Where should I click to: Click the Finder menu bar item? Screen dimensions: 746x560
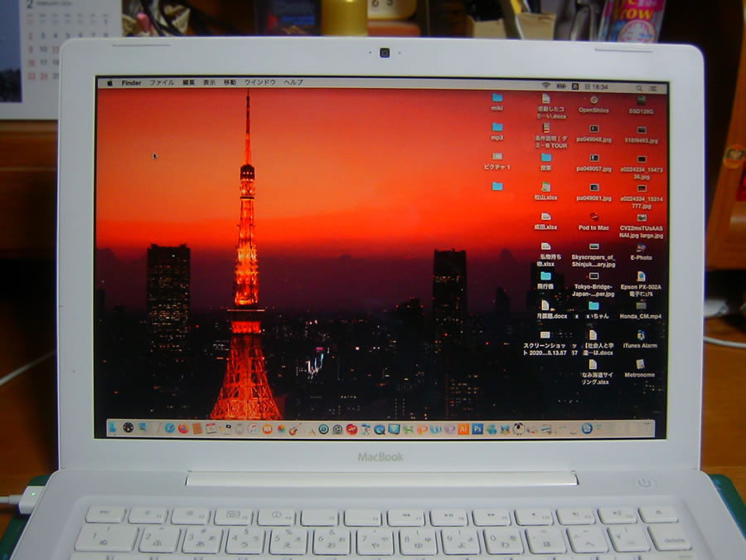132,83
